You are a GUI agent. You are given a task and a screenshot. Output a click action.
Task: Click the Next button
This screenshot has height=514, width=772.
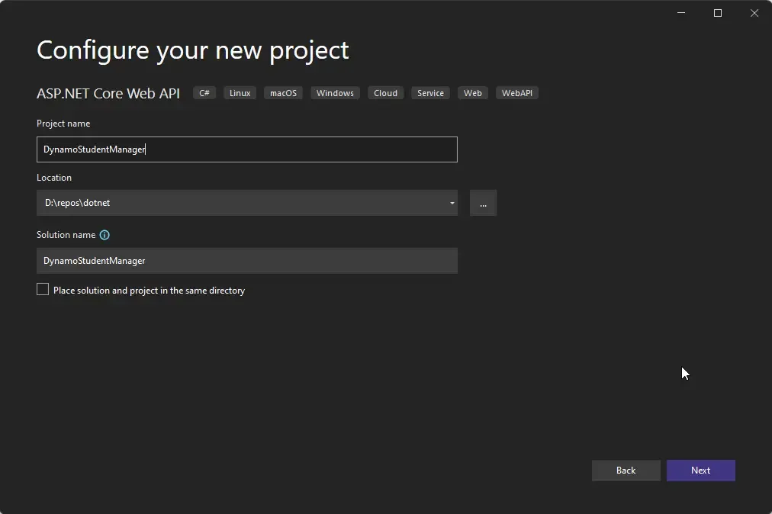(x=700, y=470)
